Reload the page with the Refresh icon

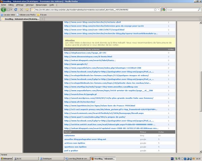click(x=16, y=10)
